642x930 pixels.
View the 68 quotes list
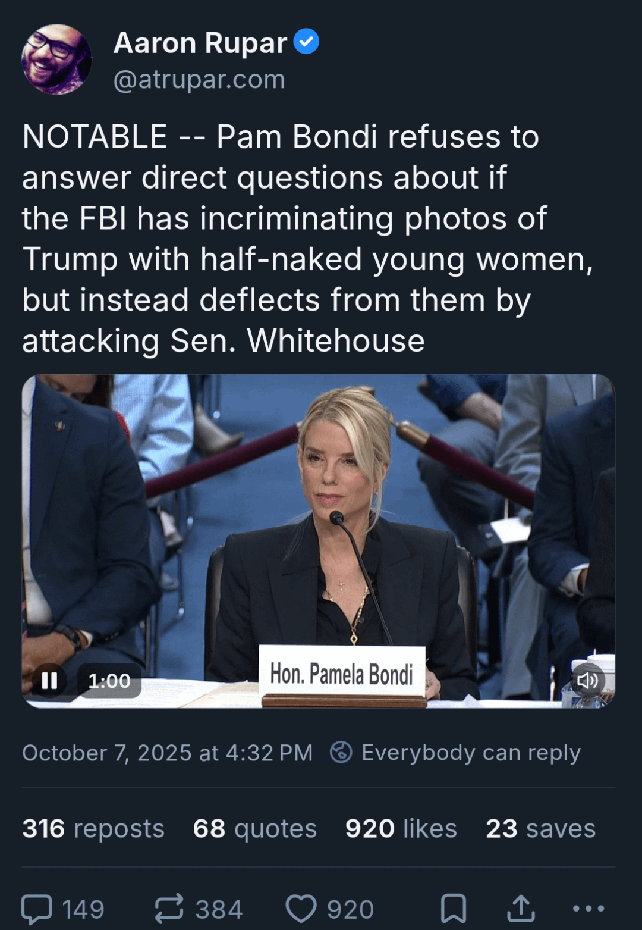click(254, 828)
